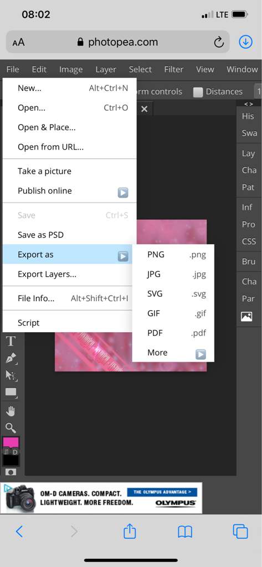Select the Rectangle shape tool

(11, 393)
